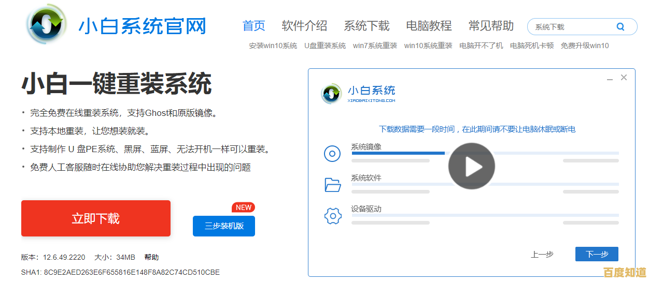
Task: Click the 三步装机版 button
Action: 224,226
